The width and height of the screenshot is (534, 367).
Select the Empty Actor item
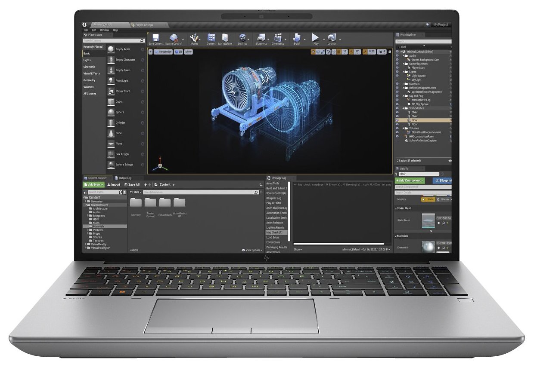coord(125,49)
